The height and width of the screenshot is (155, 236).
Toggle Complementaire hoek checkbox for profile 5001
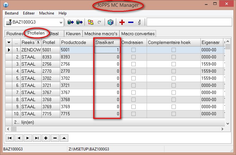[x=174, y=50]
